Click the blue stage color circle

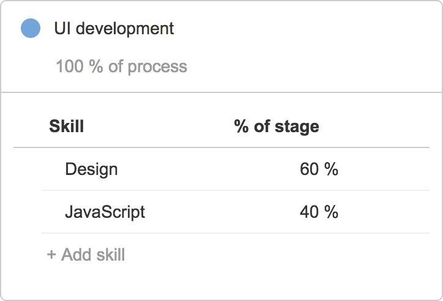click(31, 28)
